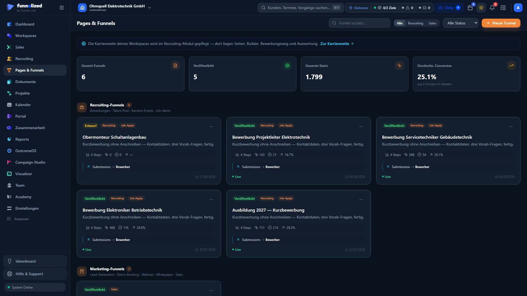Open Submissions -> Bewerber mapping on Obermonteur card
527x296 pixels.
coord(149,167)
